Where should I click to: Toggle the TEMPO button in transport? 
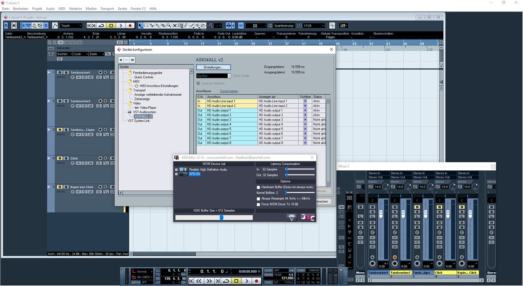[268, 275]
